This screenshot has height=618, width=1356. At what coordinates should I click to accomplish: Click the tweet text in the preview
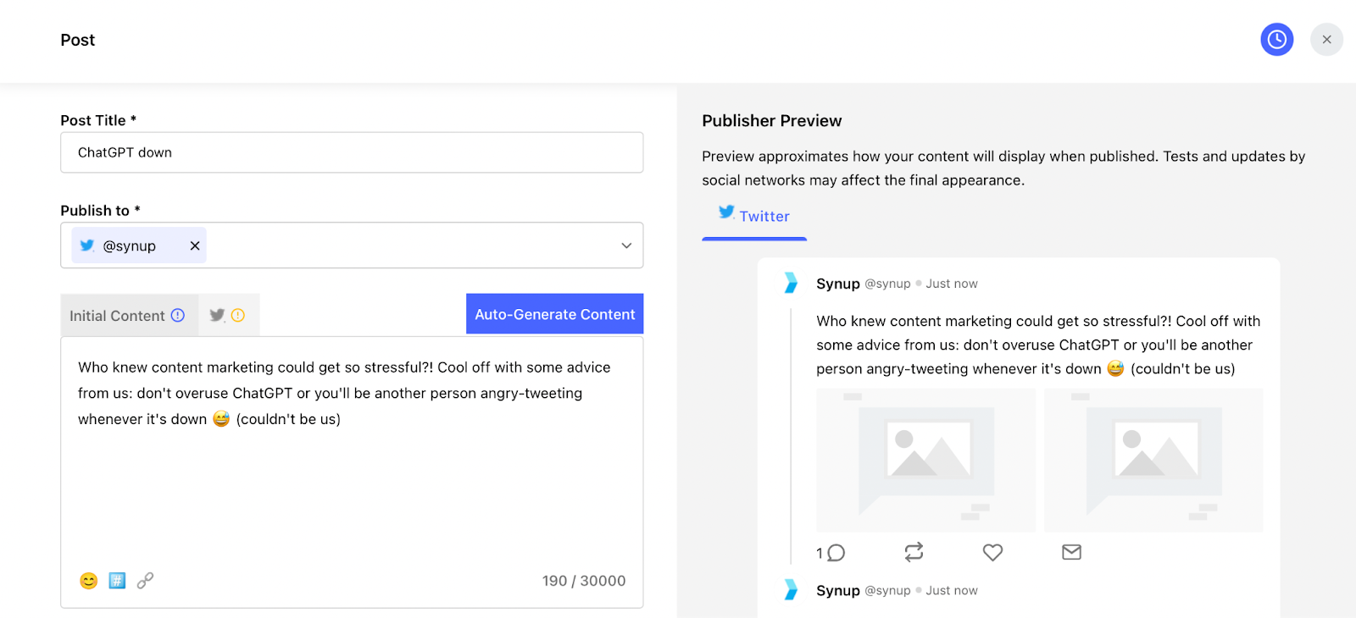click(1038, 345)
